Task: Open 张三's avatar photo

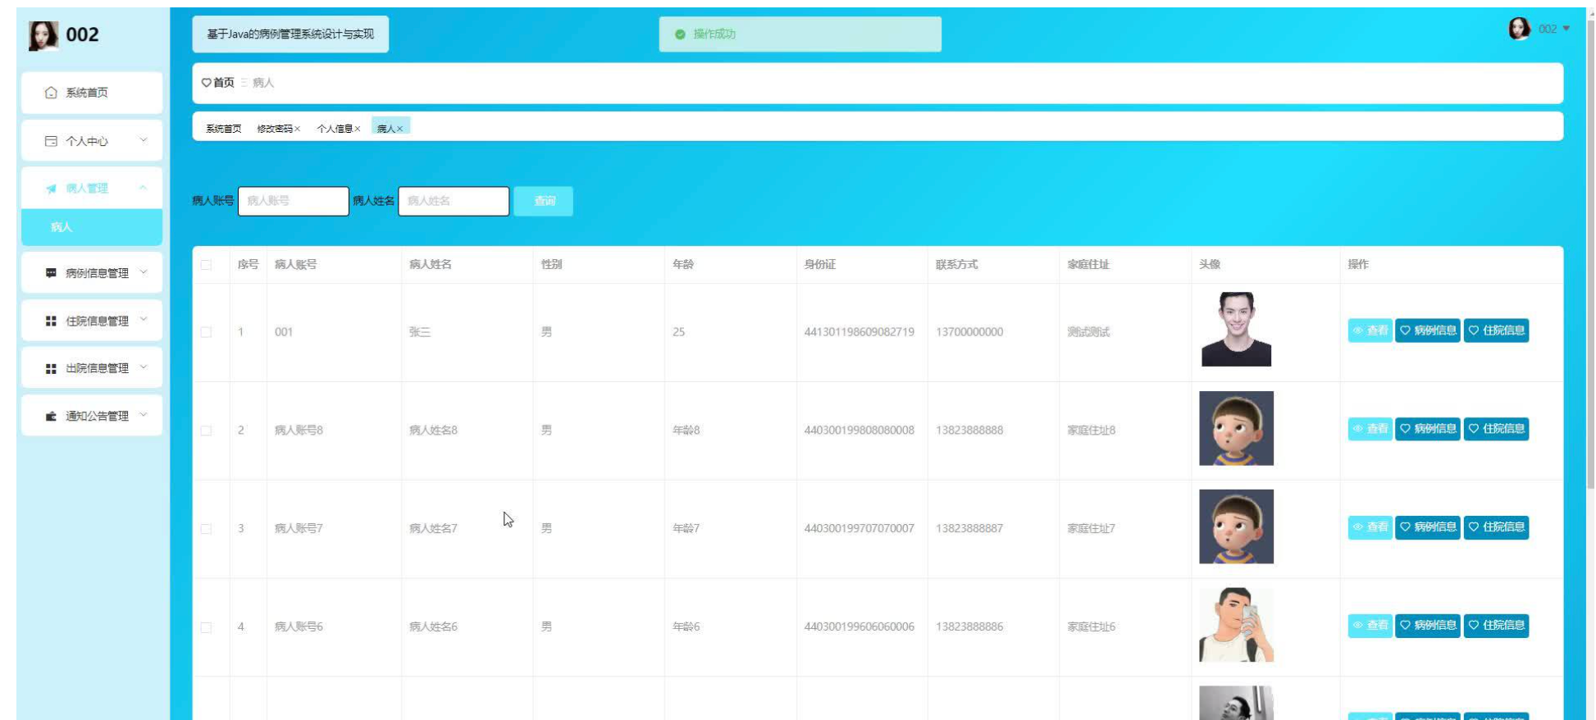Action: (1236, 330)
